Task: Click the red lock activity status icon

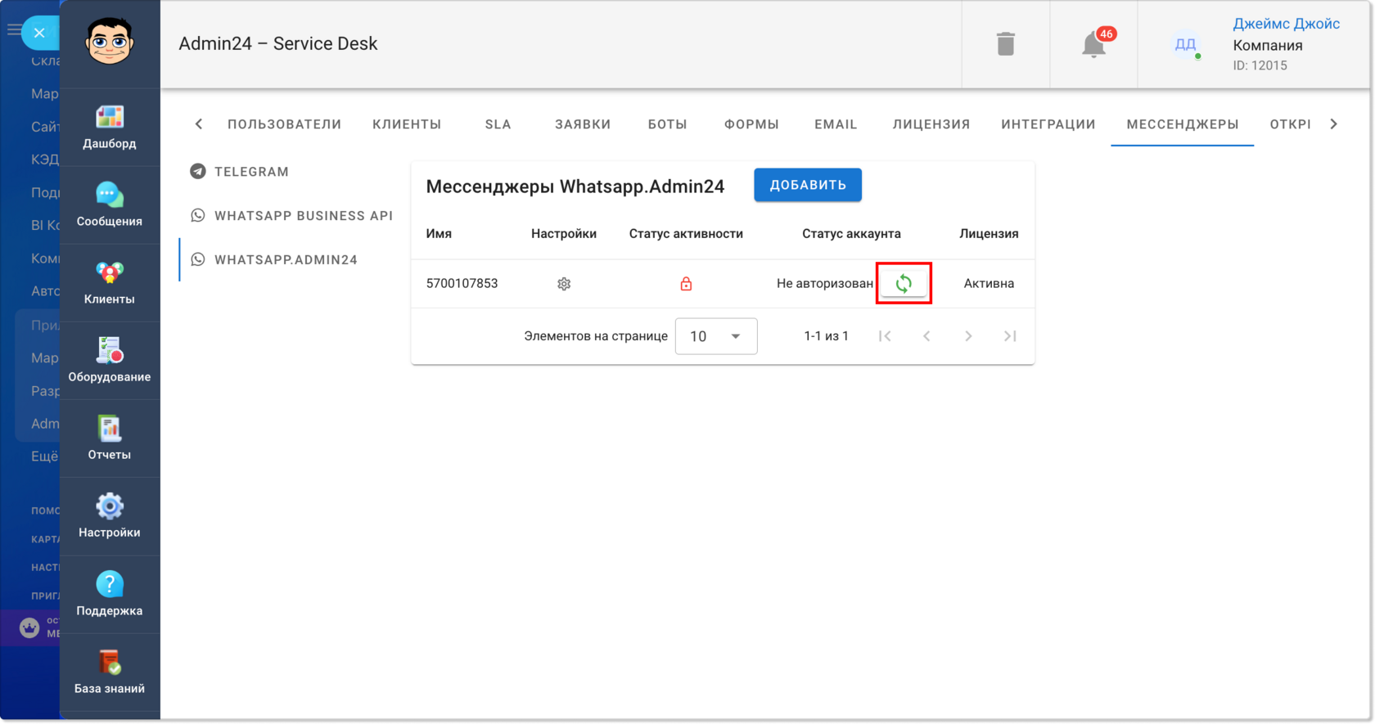Action: [x=686, y=284]
